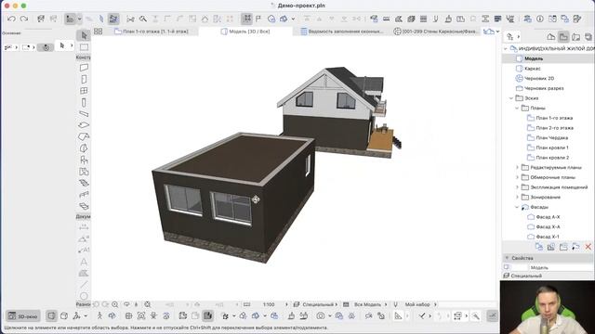Open План 2-го этажа view

(x=554, y=128)
